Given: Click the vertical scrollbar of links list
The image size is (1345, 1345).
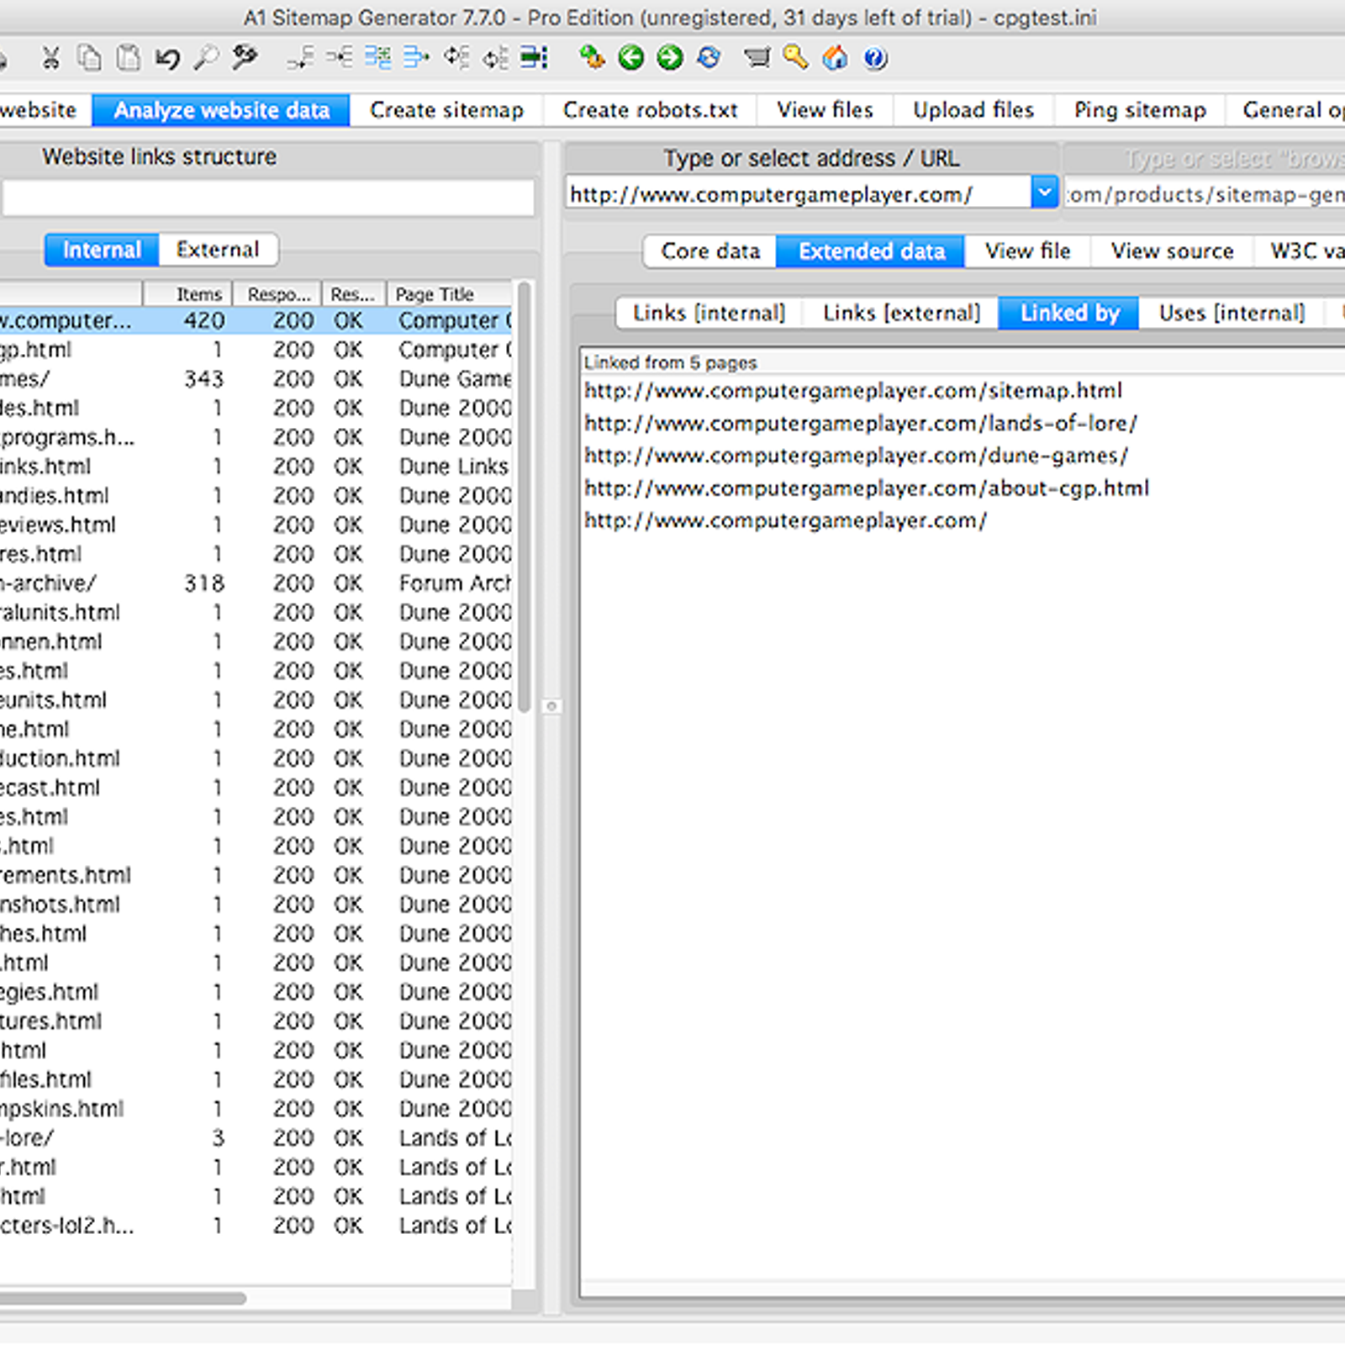Looking at the screenshot, I should coord(524,496).
